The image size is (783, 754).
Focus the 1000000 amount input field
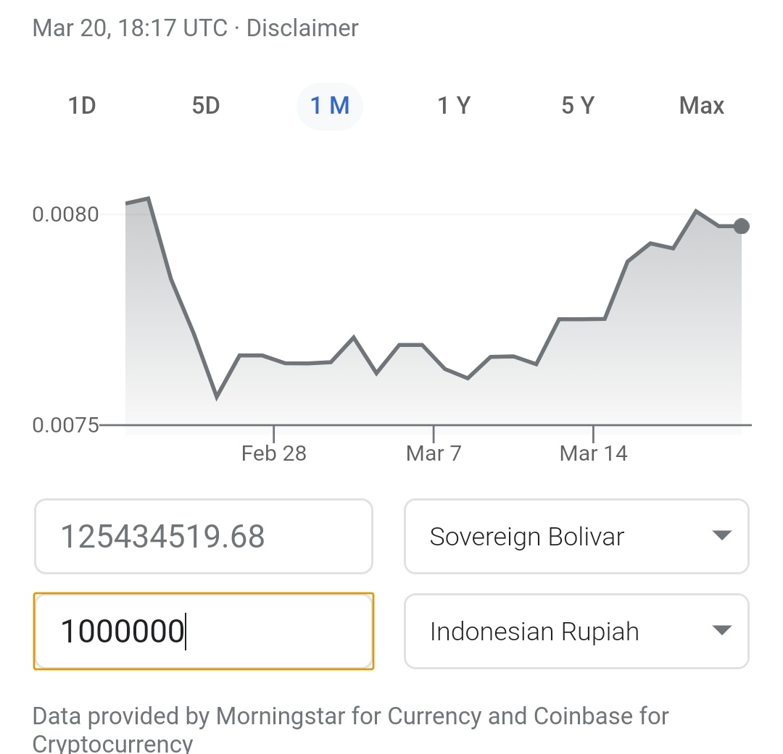pyautogui.click(x=204, y=632)
